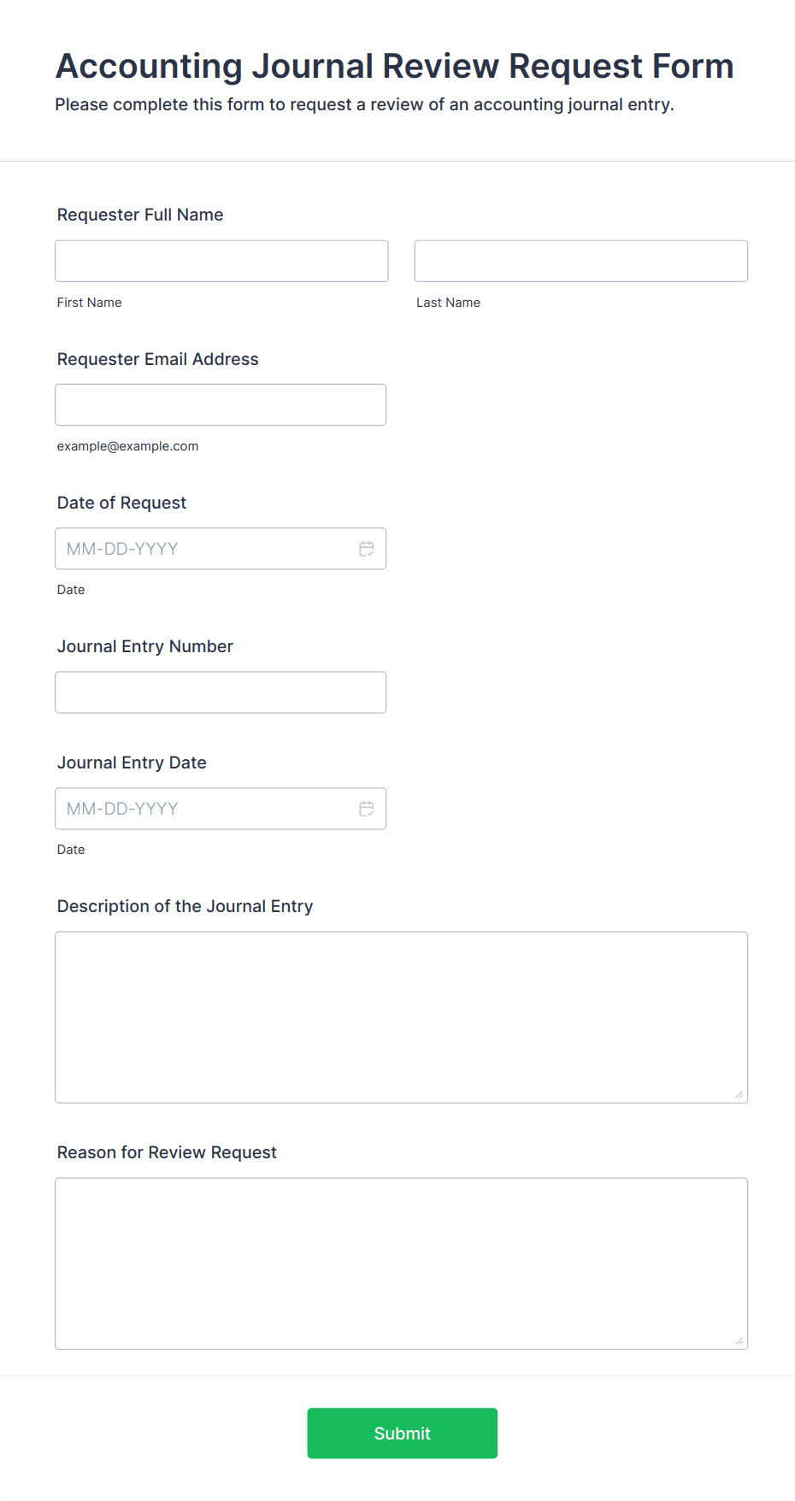The height and width of the screenshot is (1501, 795).
Task: Click the Submit button
Action: [402, 1433]
